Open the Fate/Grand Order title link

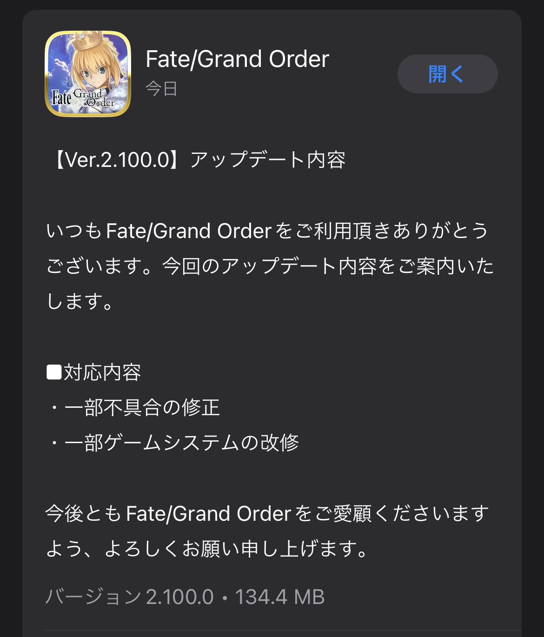click(237, 59)
